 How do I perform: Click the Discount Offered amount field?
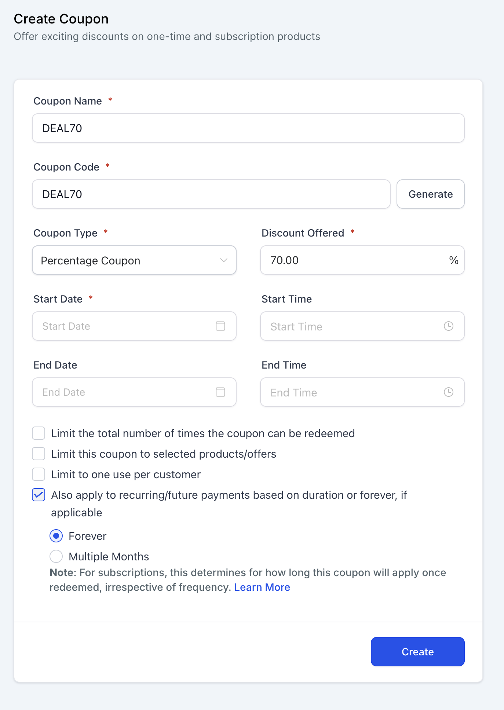click(x=352, y=260)
